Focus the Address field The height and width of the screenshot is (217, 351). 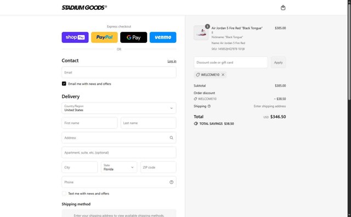(x=119, y=138)
